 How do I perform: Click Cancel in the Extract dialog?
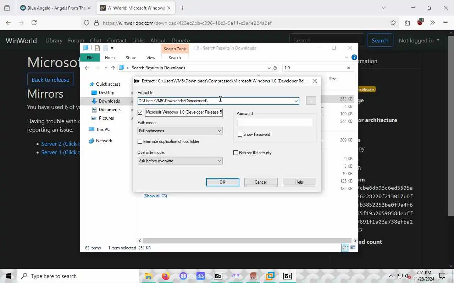(x=261, y=182)
